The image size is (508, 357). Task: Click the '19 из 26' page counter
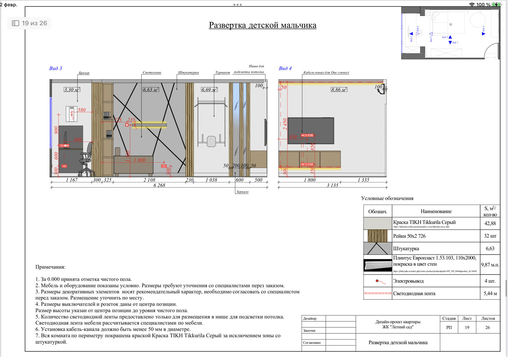34,23
